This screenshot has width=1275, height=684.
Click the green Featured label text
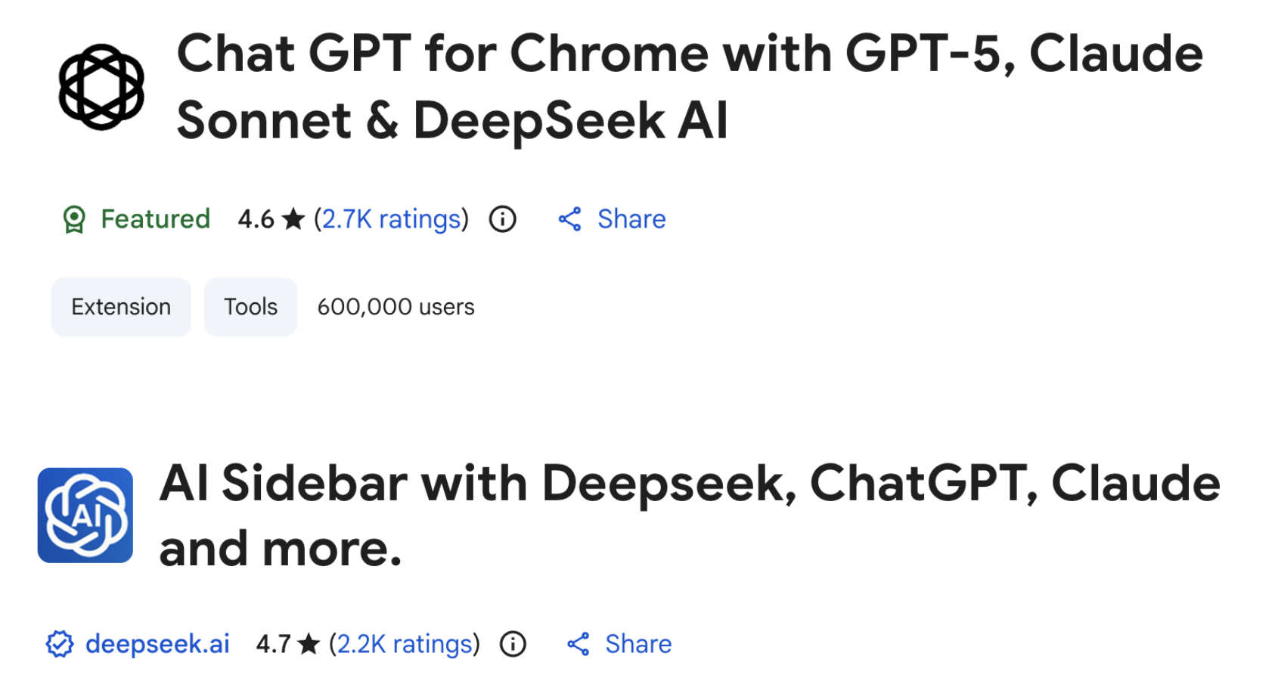tap(155, 219)
